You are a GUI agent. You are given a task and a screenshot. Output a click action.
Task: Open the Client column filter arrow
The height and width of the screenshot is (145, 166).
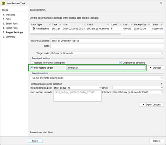point(108,25)
